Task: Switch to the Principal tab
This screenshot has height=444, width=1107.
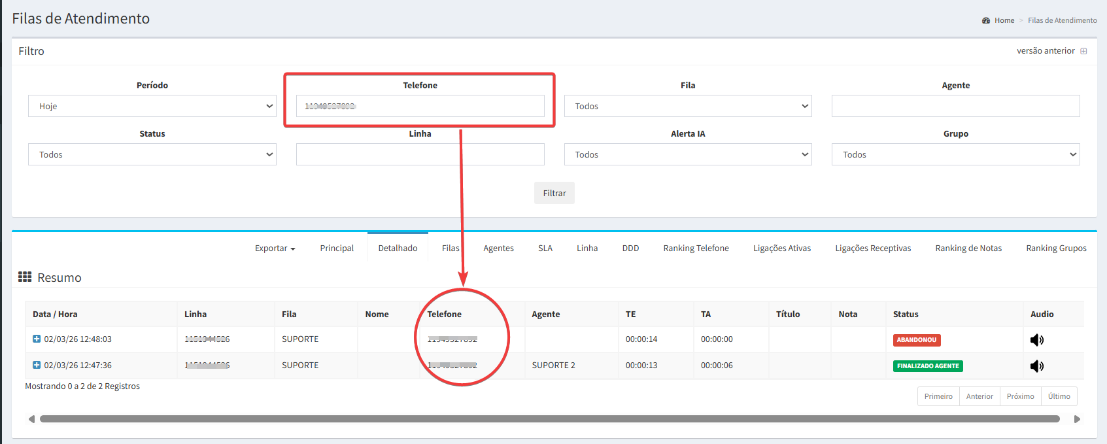Action: [337, 248]
